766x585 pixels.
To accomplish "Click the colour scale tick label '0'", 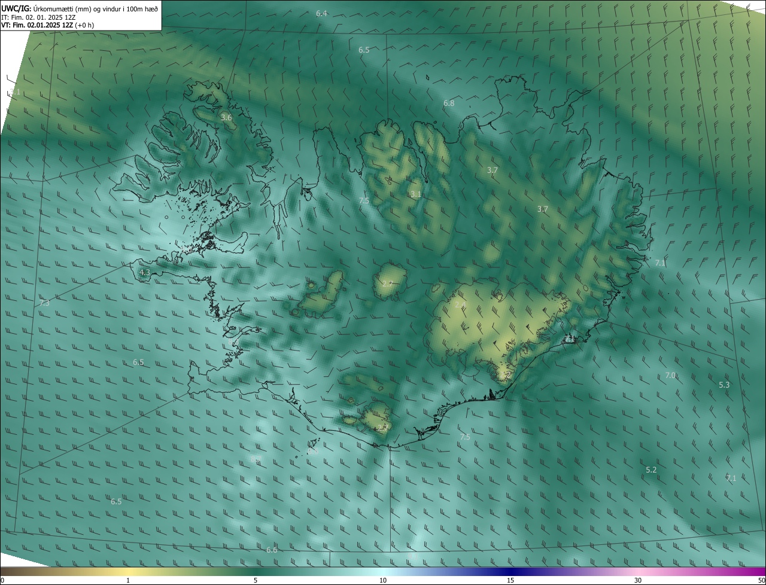I will tap(2, 581).
